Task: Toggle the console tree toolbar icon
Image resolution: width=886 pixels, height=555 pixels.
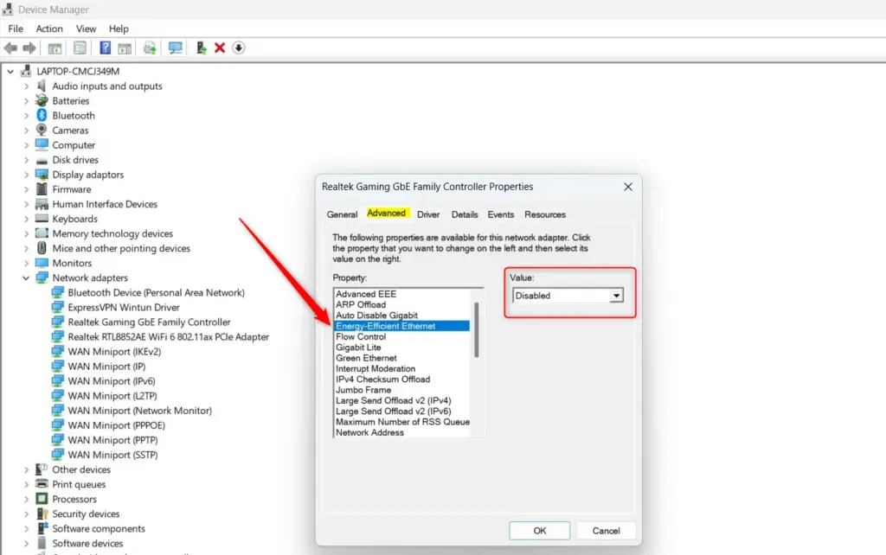Action: click(55, 48)
